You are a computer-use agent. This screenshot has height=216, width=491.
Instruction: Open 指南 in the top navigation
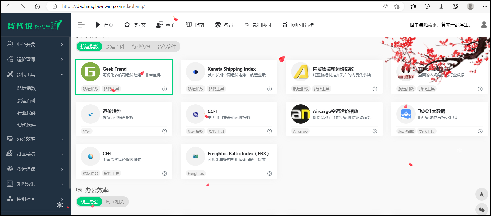click(195, 25)
